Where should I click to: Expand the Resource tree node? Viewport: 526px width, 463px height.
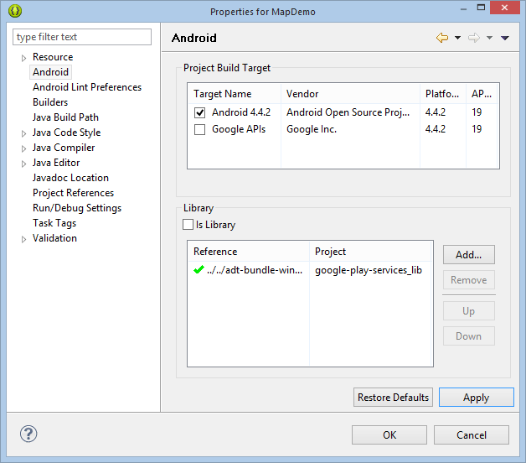point(24,58)
